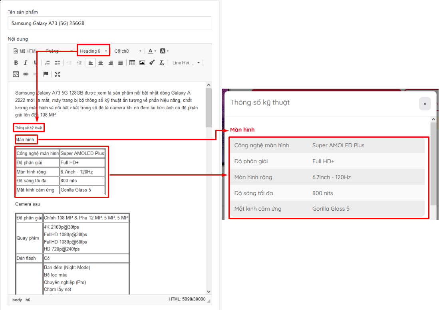
Task: Click the Màn hình line in the editor
Action: [x=25, y=140]
